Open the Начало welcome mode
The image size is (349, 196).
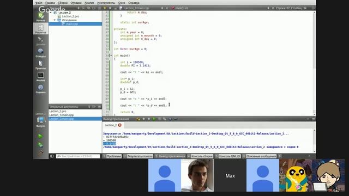tap(40, 17)
